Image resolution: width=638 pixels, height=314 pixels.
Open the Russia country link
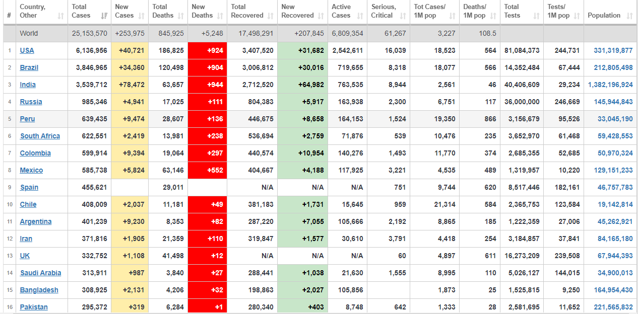(x=31, y=102)
